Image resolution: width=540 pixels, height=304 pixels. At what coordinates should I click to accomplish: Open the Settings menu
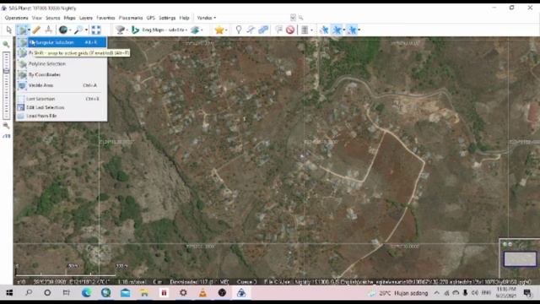click(167, 18)
